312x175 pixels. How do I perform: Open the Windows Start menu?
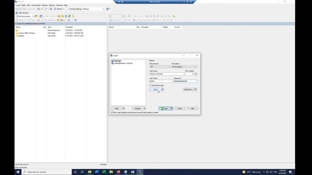(18, 172)
